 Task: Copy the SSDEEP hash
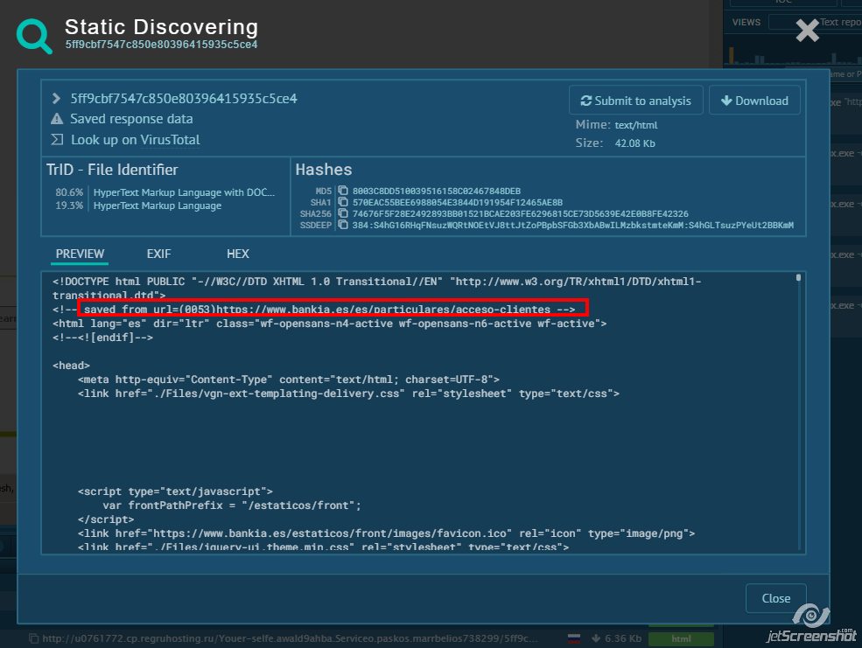coord(343,225)
